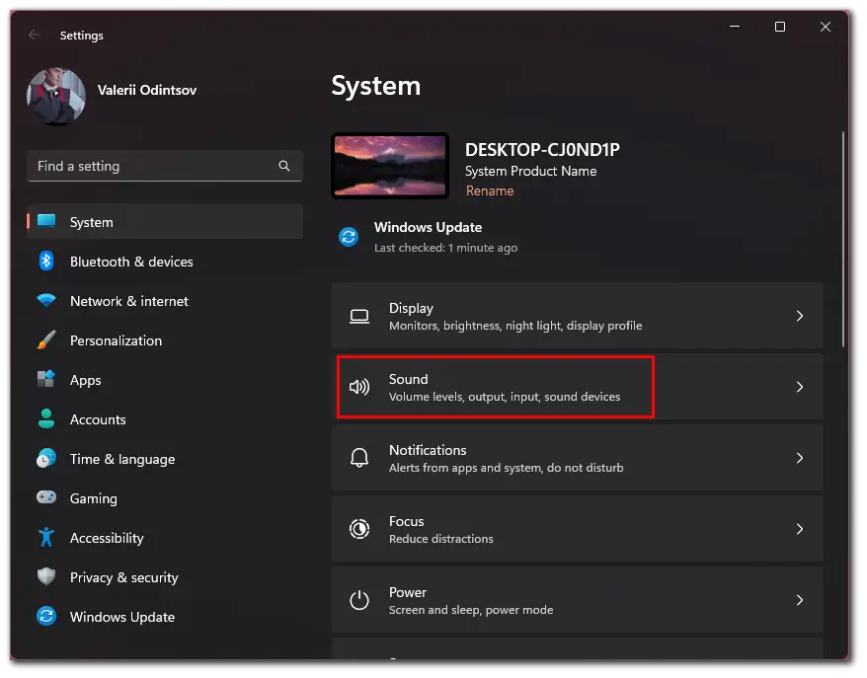The height and width of the screenshot is (678, 867).
Task: Click the DESKTOP-CJ0ND1P device name
Action: 542,149
